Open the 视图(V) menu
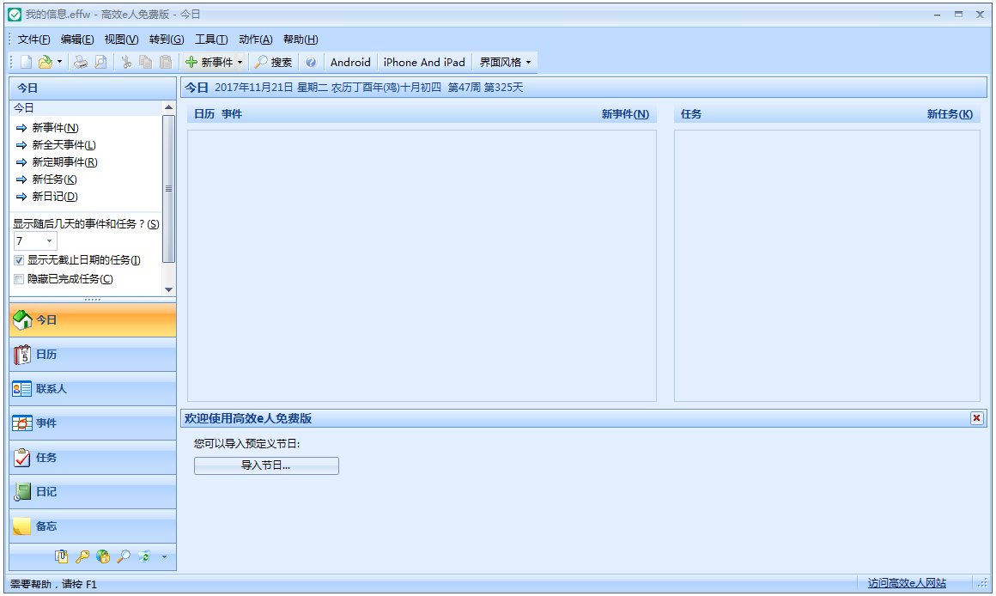The width and height of the screenshot is (996, 596). pos(121,40)
